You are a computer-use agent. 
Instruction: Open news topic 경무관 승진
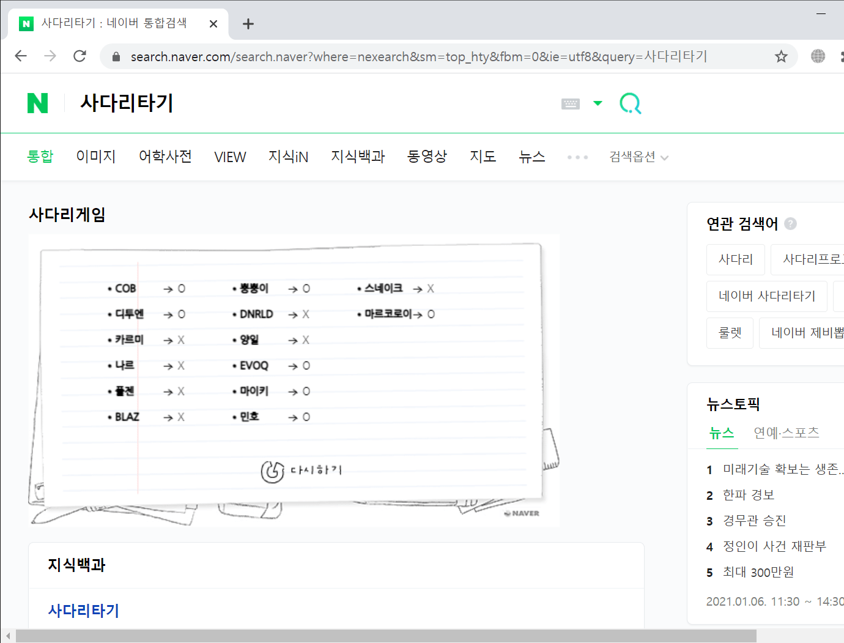pyautogui.click(x=755, y=521)
